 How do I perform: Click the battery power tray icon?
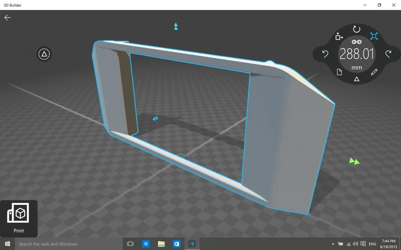341,244
